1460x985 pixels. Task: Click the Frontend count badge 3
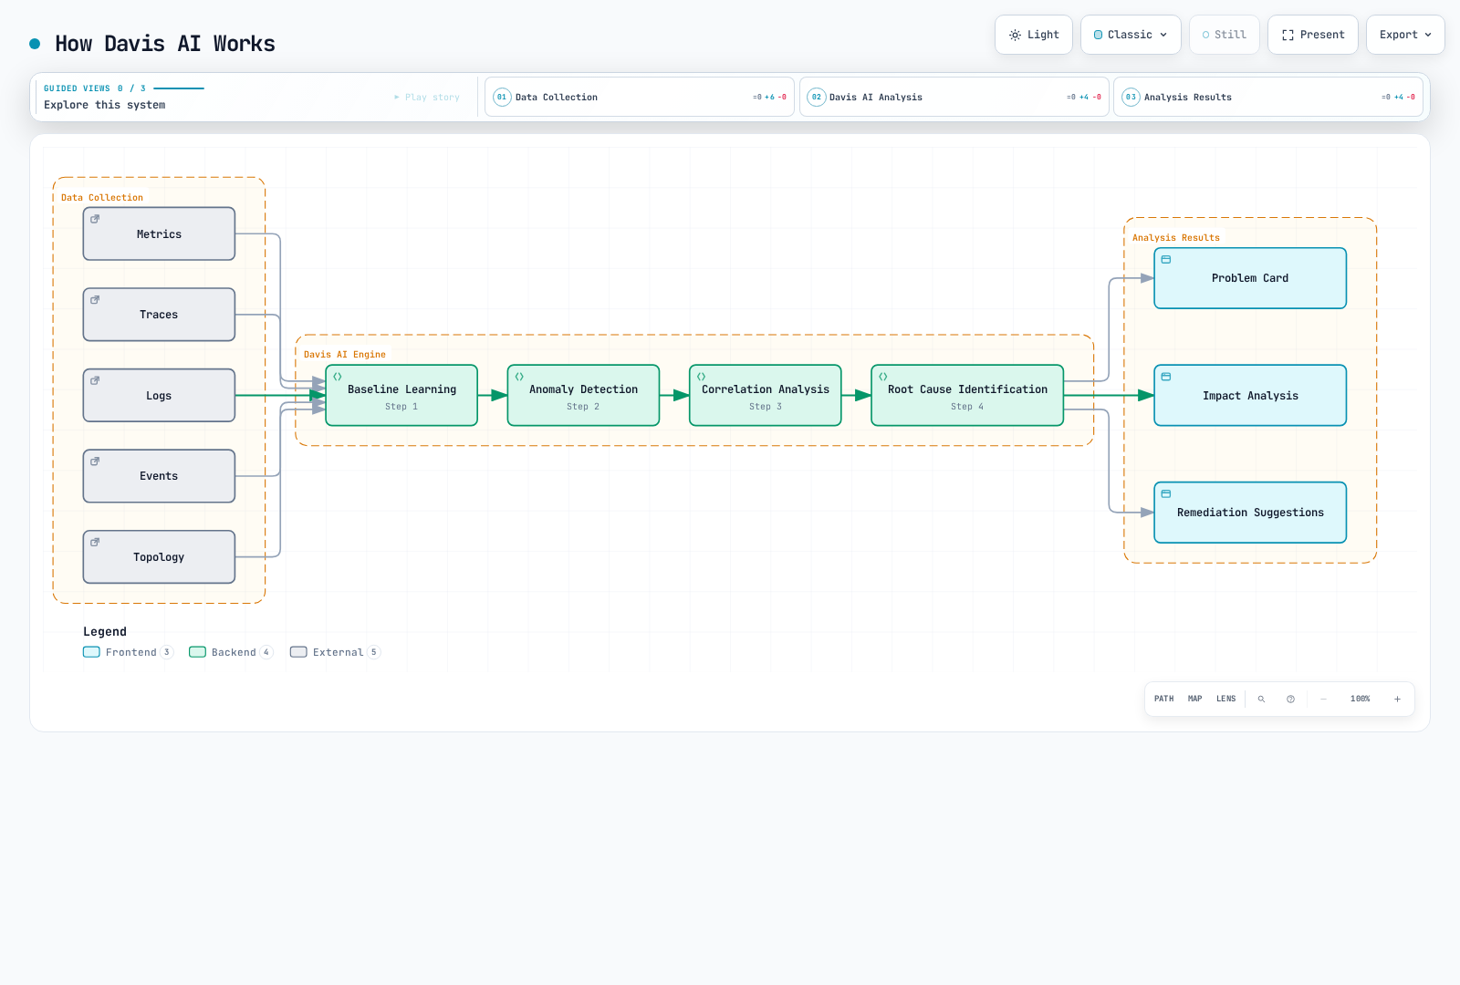166,652
